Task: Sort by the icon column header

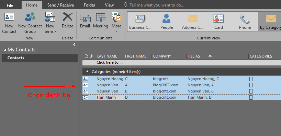Action: point(86,56)
